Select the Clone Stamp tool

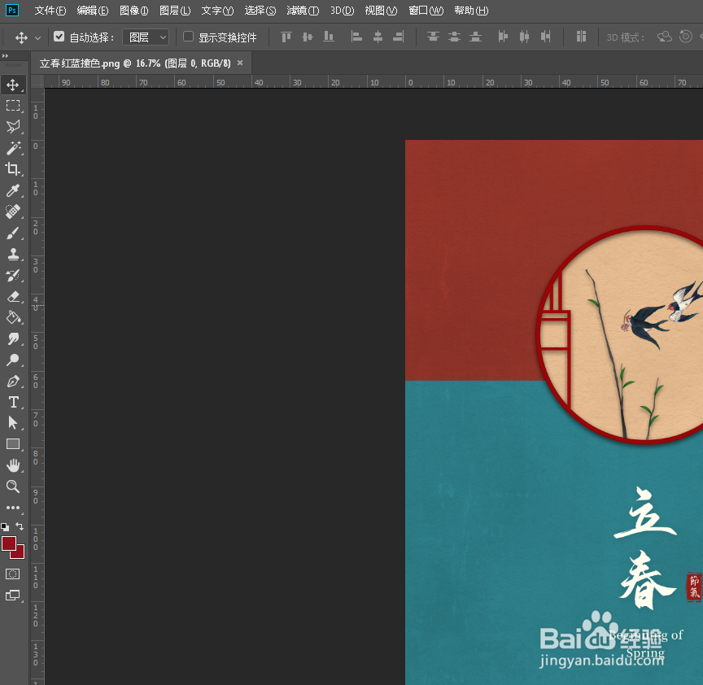point(13,254)
